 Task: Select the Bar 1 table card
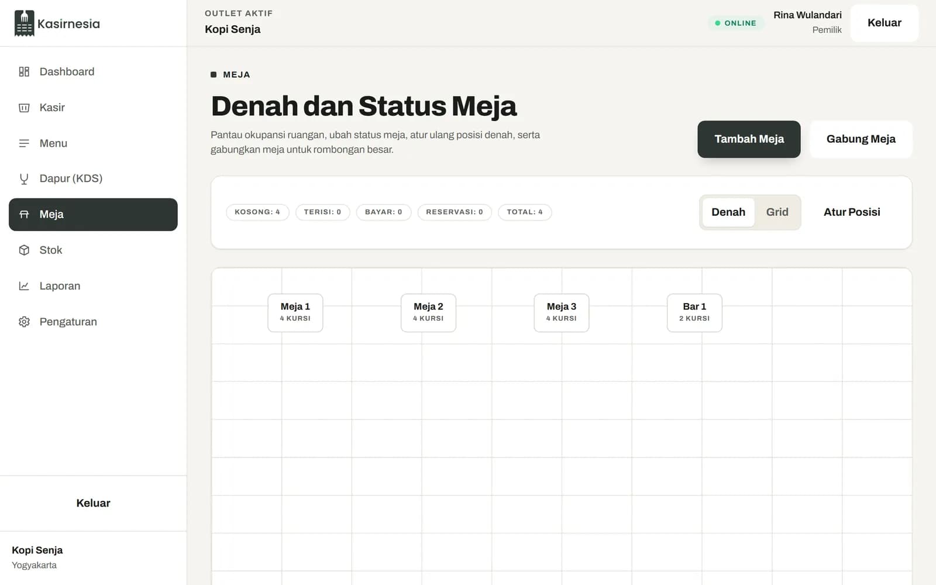click(694, 313)
